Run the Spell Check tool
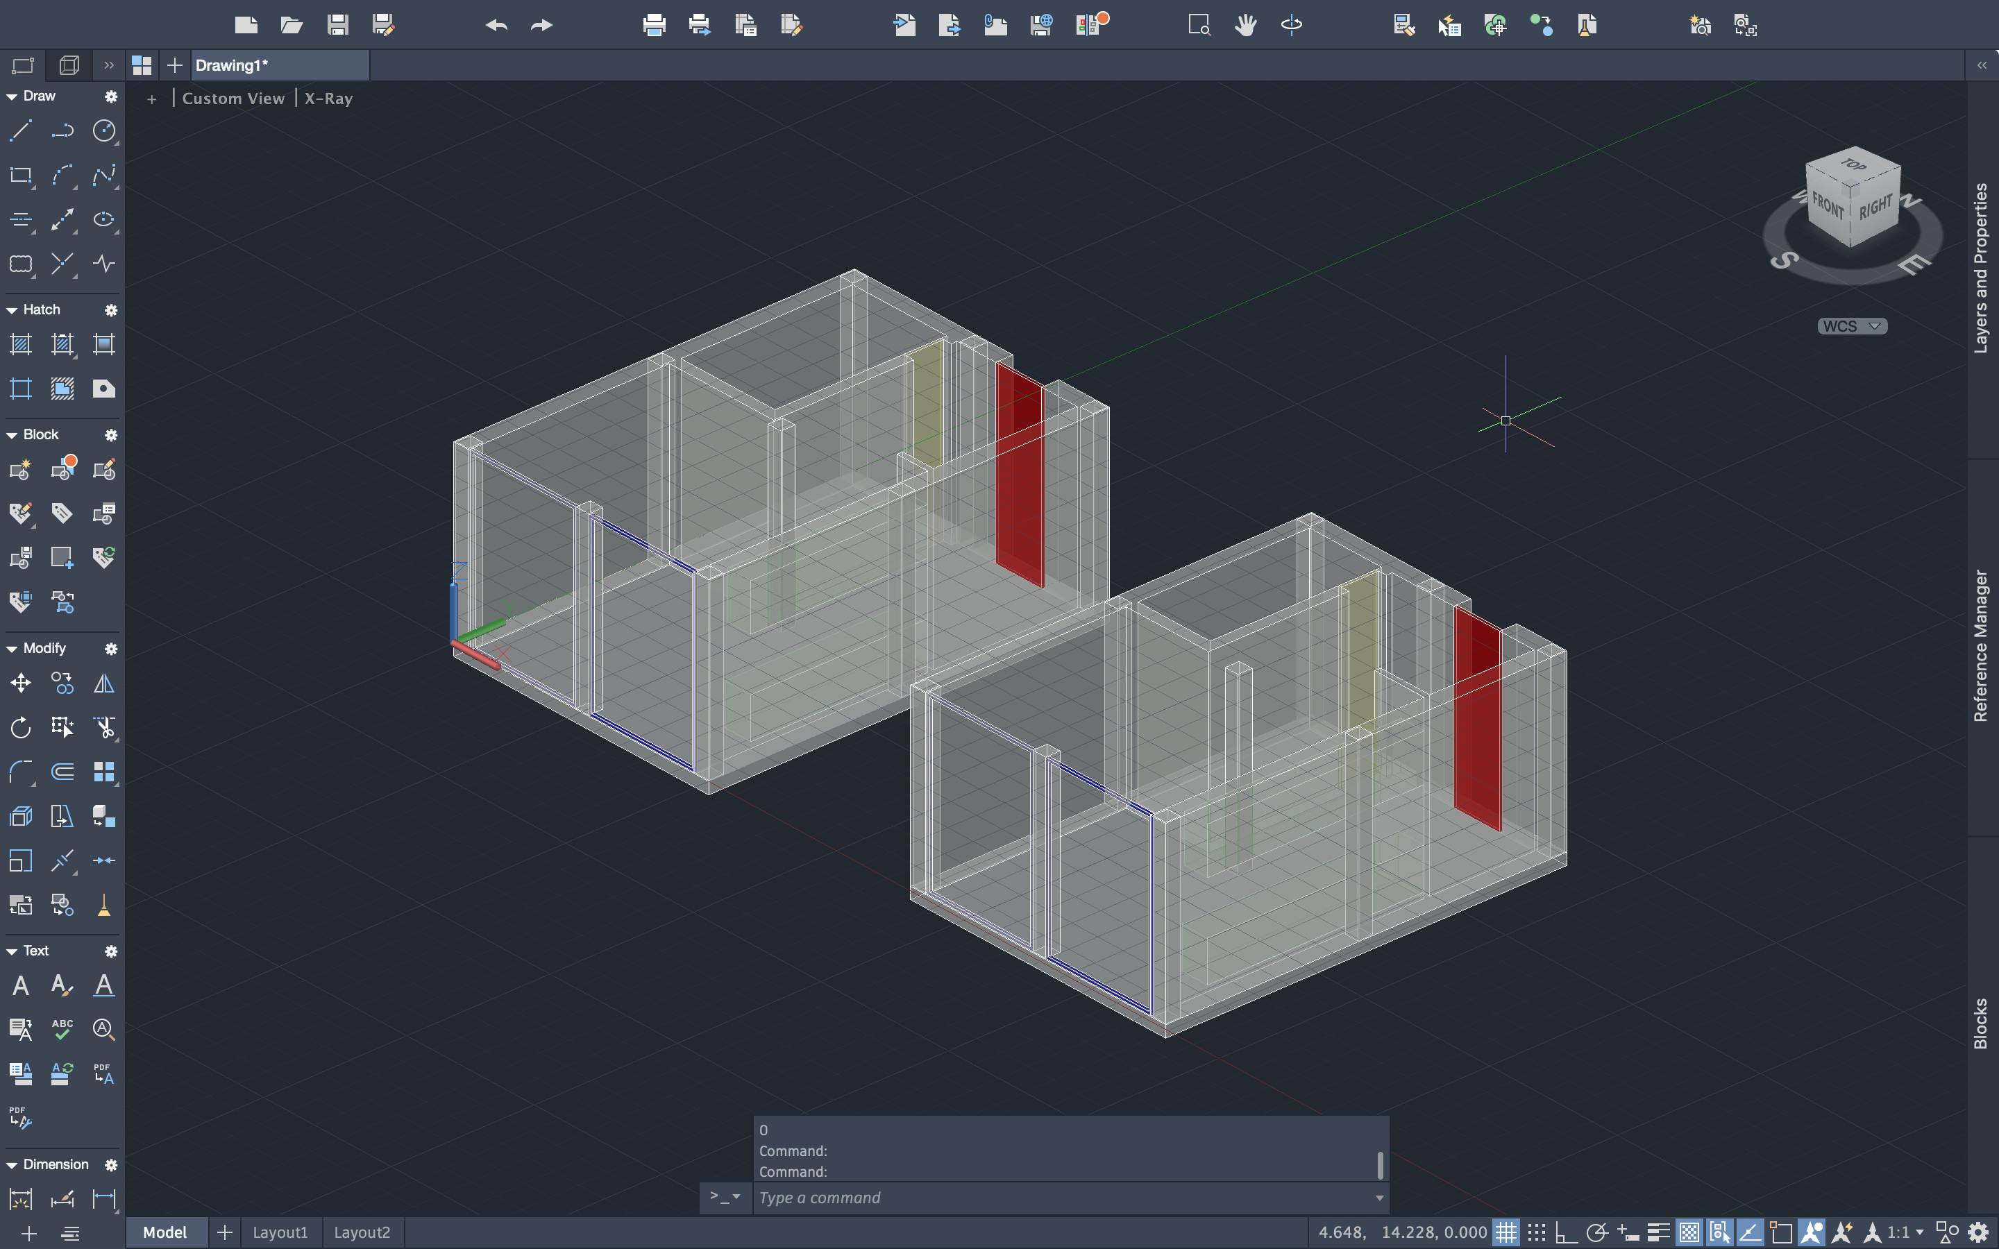 pyautogui.click(x=62, y=1029)
